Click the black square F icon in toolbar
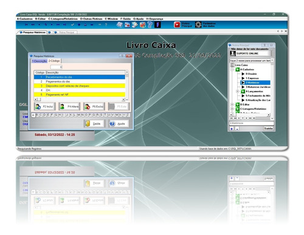This screenshot has width=304, height=235. (157, 25)
